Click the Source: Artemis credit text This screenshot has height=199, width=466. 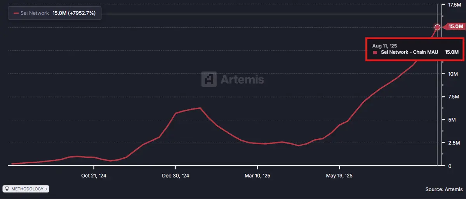point(444,189)
